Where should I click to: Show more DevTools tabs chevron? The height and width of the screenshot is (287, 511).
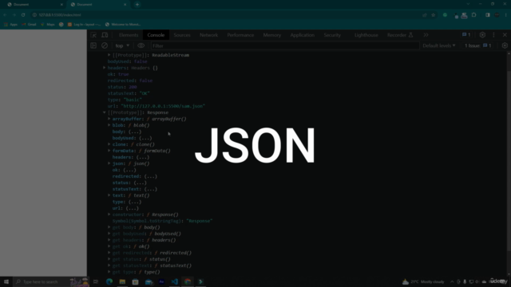(x=426, y=35)
